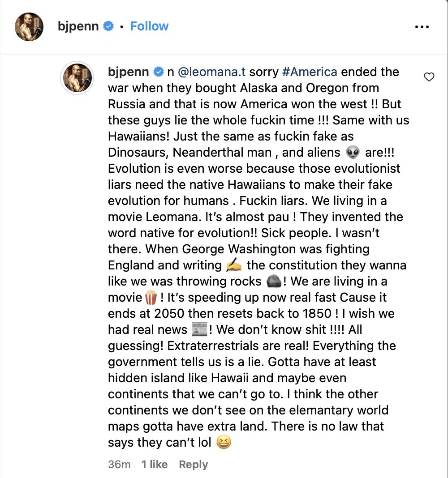This screenshot has width=448, height=478.
Task: Click the verified badge beside bjpenn in the header
Action: pos(108,26)
